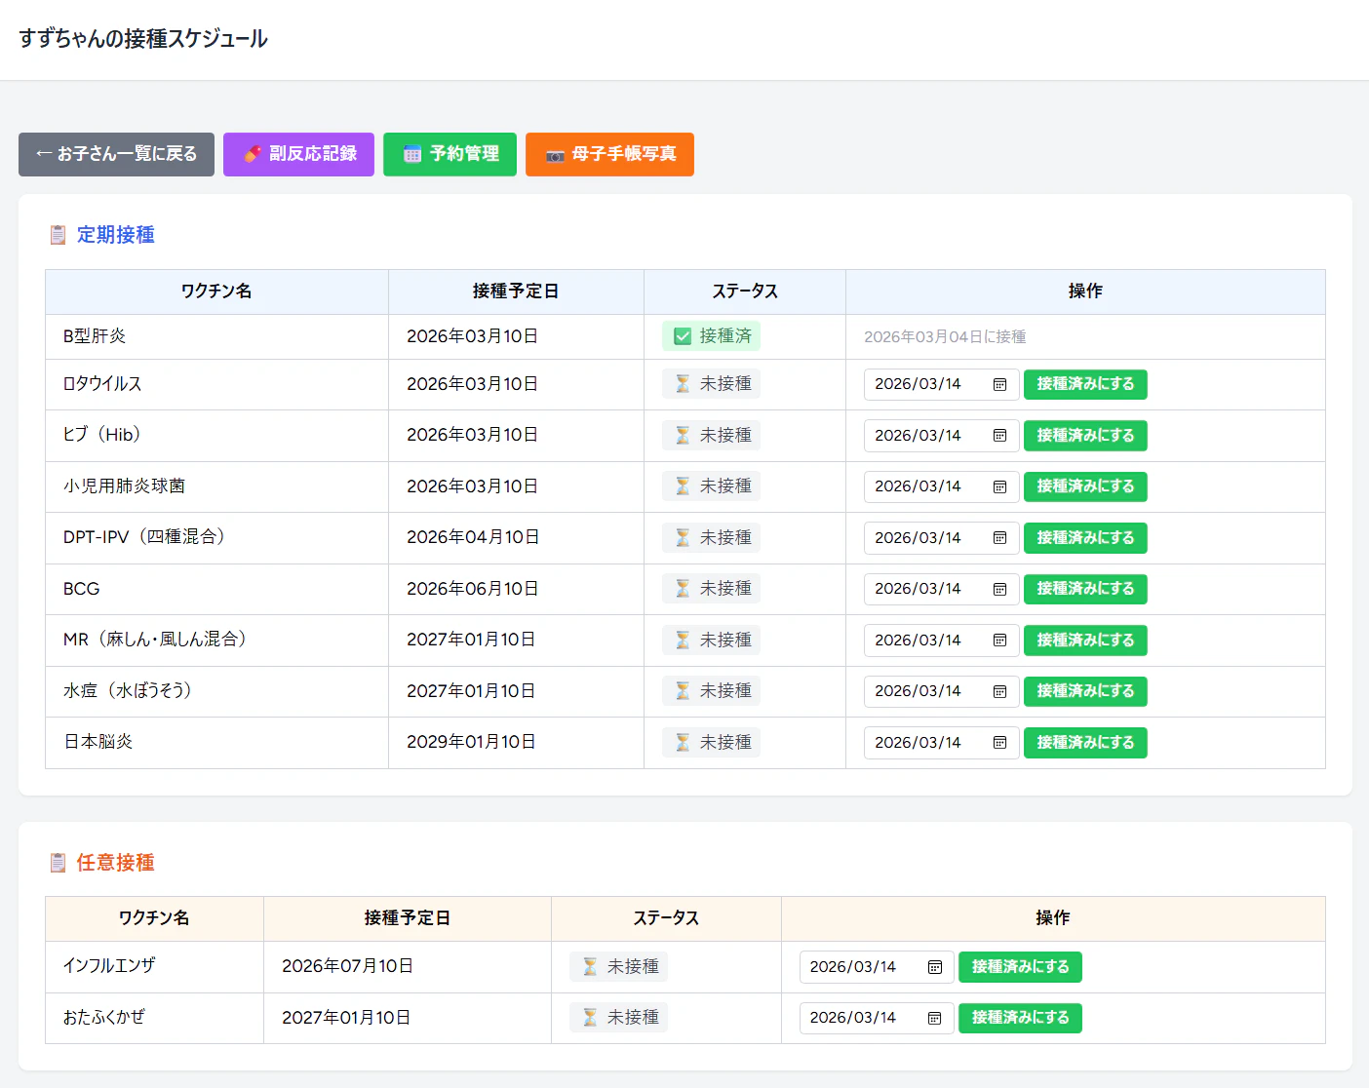
Task: Mark おたふくかぜ as 接種済みにする
Action: [1020, 1018]
